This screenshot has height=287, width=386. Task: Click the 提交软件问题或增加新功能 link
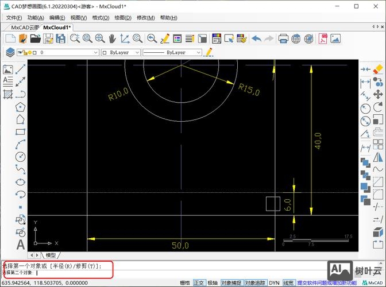pyautogui.click(x=326, y=283)
